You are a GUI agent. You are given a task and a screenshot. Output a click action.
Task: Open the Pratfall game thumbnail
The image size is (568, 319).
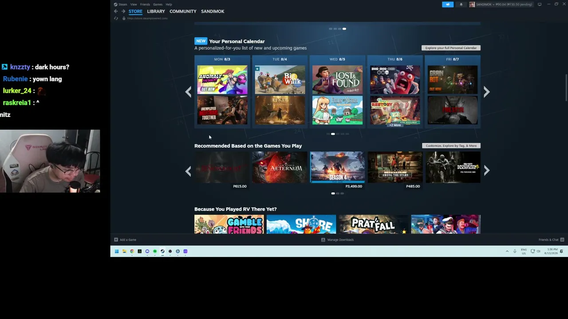pyautogui.click(x=374, y=224)
